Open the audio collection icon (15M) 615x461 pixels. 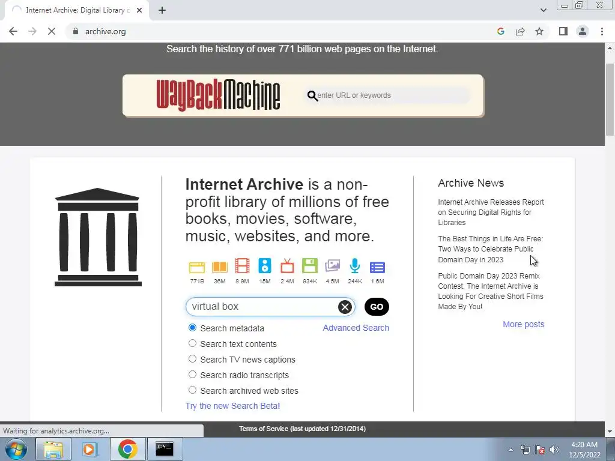point(265,266)
